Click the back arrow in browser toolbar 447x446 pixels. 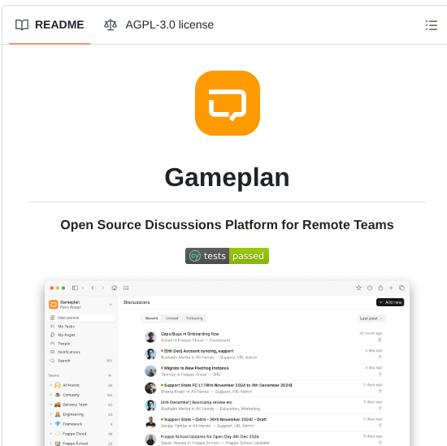pos(93,288)
